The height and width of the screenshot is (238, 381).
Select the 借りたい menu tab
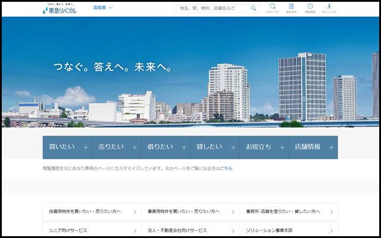(165, 147)
